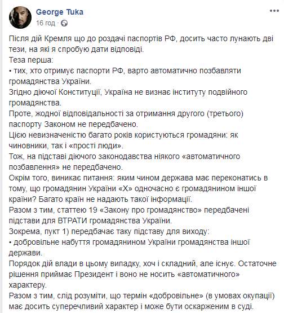Open the George Tuka profile name link
The image size is (284, 313).
pyautogui.click(x=59, y=12)
